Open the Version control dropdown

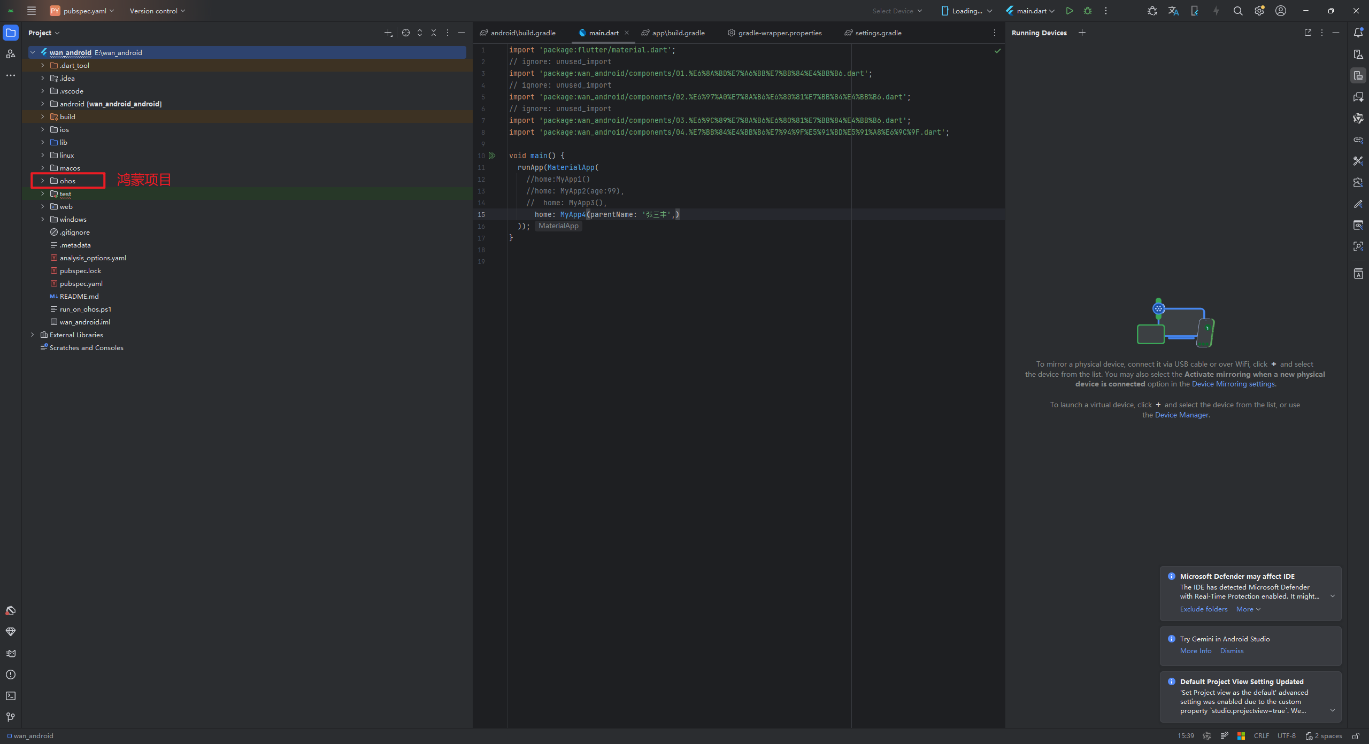pos(157,11)
